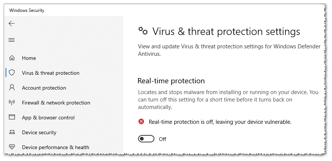Click the Windows Security title bar text
The height and width of the screenshot is (161, 332).
click(x=27, y=10)
